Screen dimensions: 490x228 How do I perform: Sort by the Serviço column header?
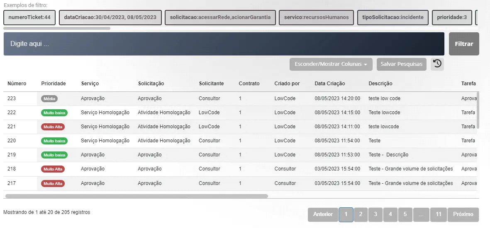pyautogui.click(x=90, y=84)
